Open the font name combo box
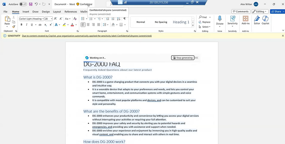 pyautogui.click(x=32, y=19)
